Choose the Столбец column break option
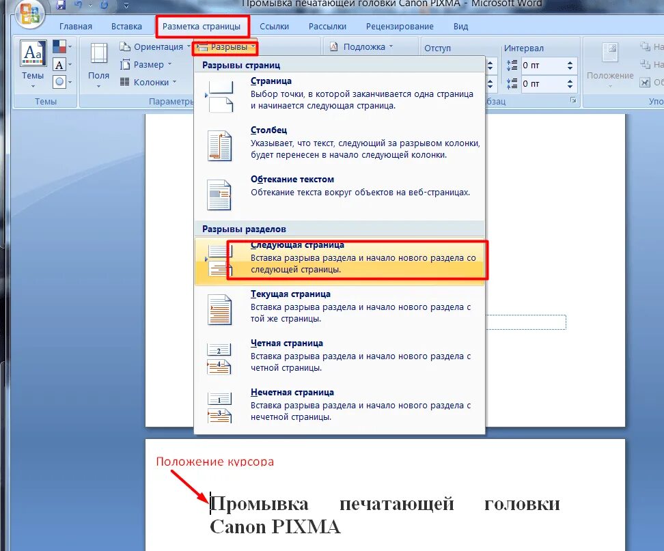This screenshot has width=664, height=551. pyautogui.click(x=340, y=145)
